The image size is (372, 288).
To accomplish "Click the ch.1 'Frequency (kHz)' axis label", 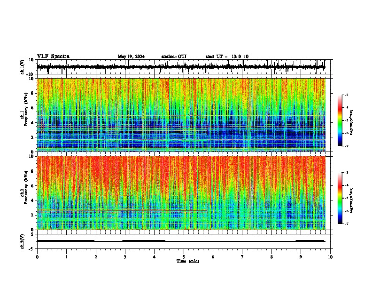I will [26, 109].
